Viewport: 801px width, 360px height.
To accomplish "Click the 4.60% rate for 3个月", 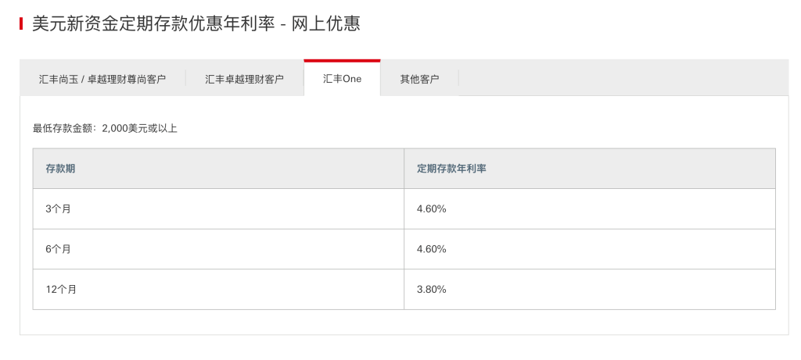I will tap(432, 209).
